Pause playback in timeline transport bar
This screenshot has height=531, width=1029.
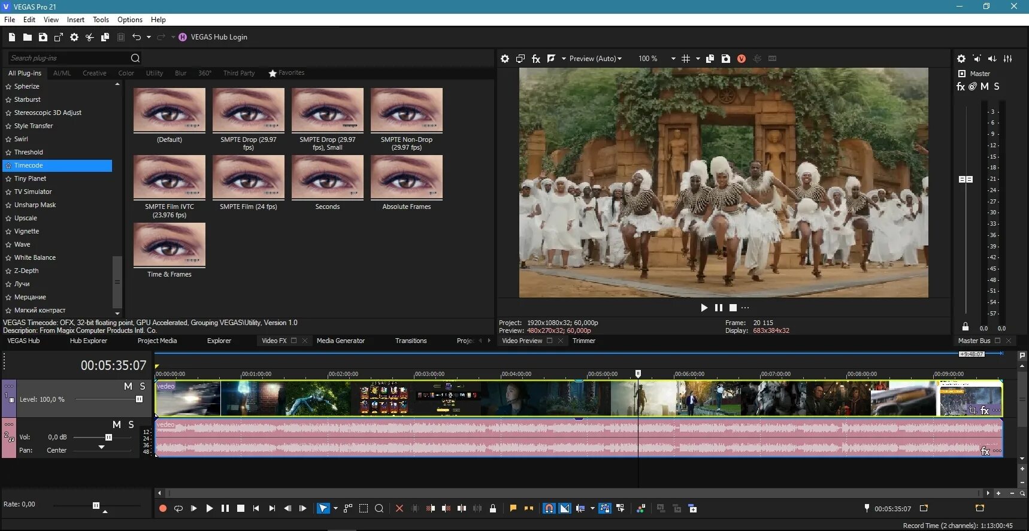click(x=225, y=508)
